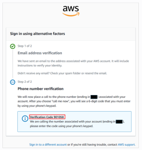Viewport: 142px width, 150px height.
Task: Click the Step 1 of 2 label
Action: [x=25, y=46]
